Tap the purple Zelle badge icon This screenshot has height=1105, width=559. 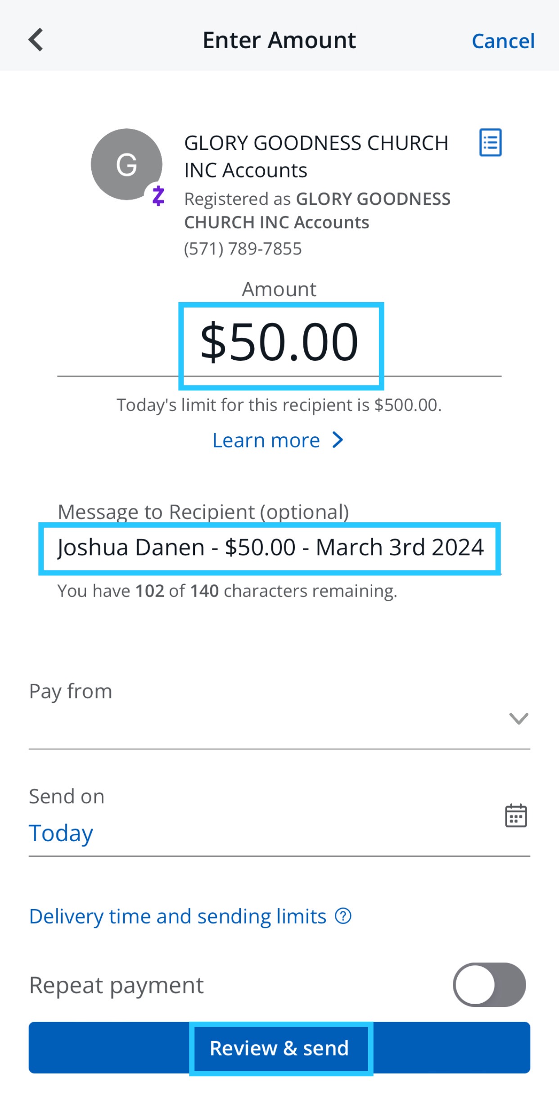(x=158, y=196)
